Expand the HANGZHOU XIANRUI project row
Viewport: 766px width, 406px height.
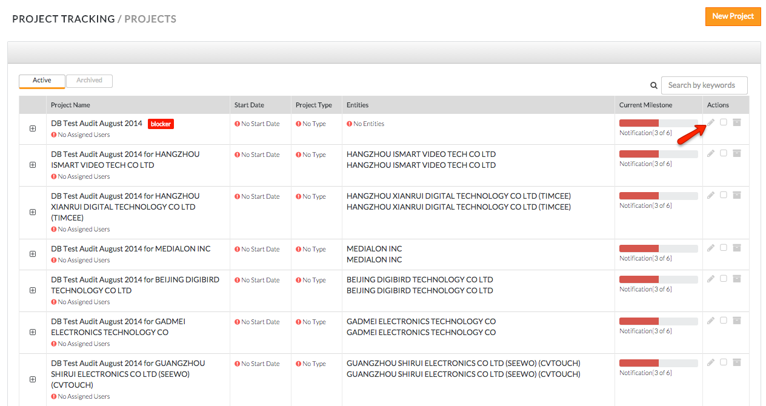33,212
